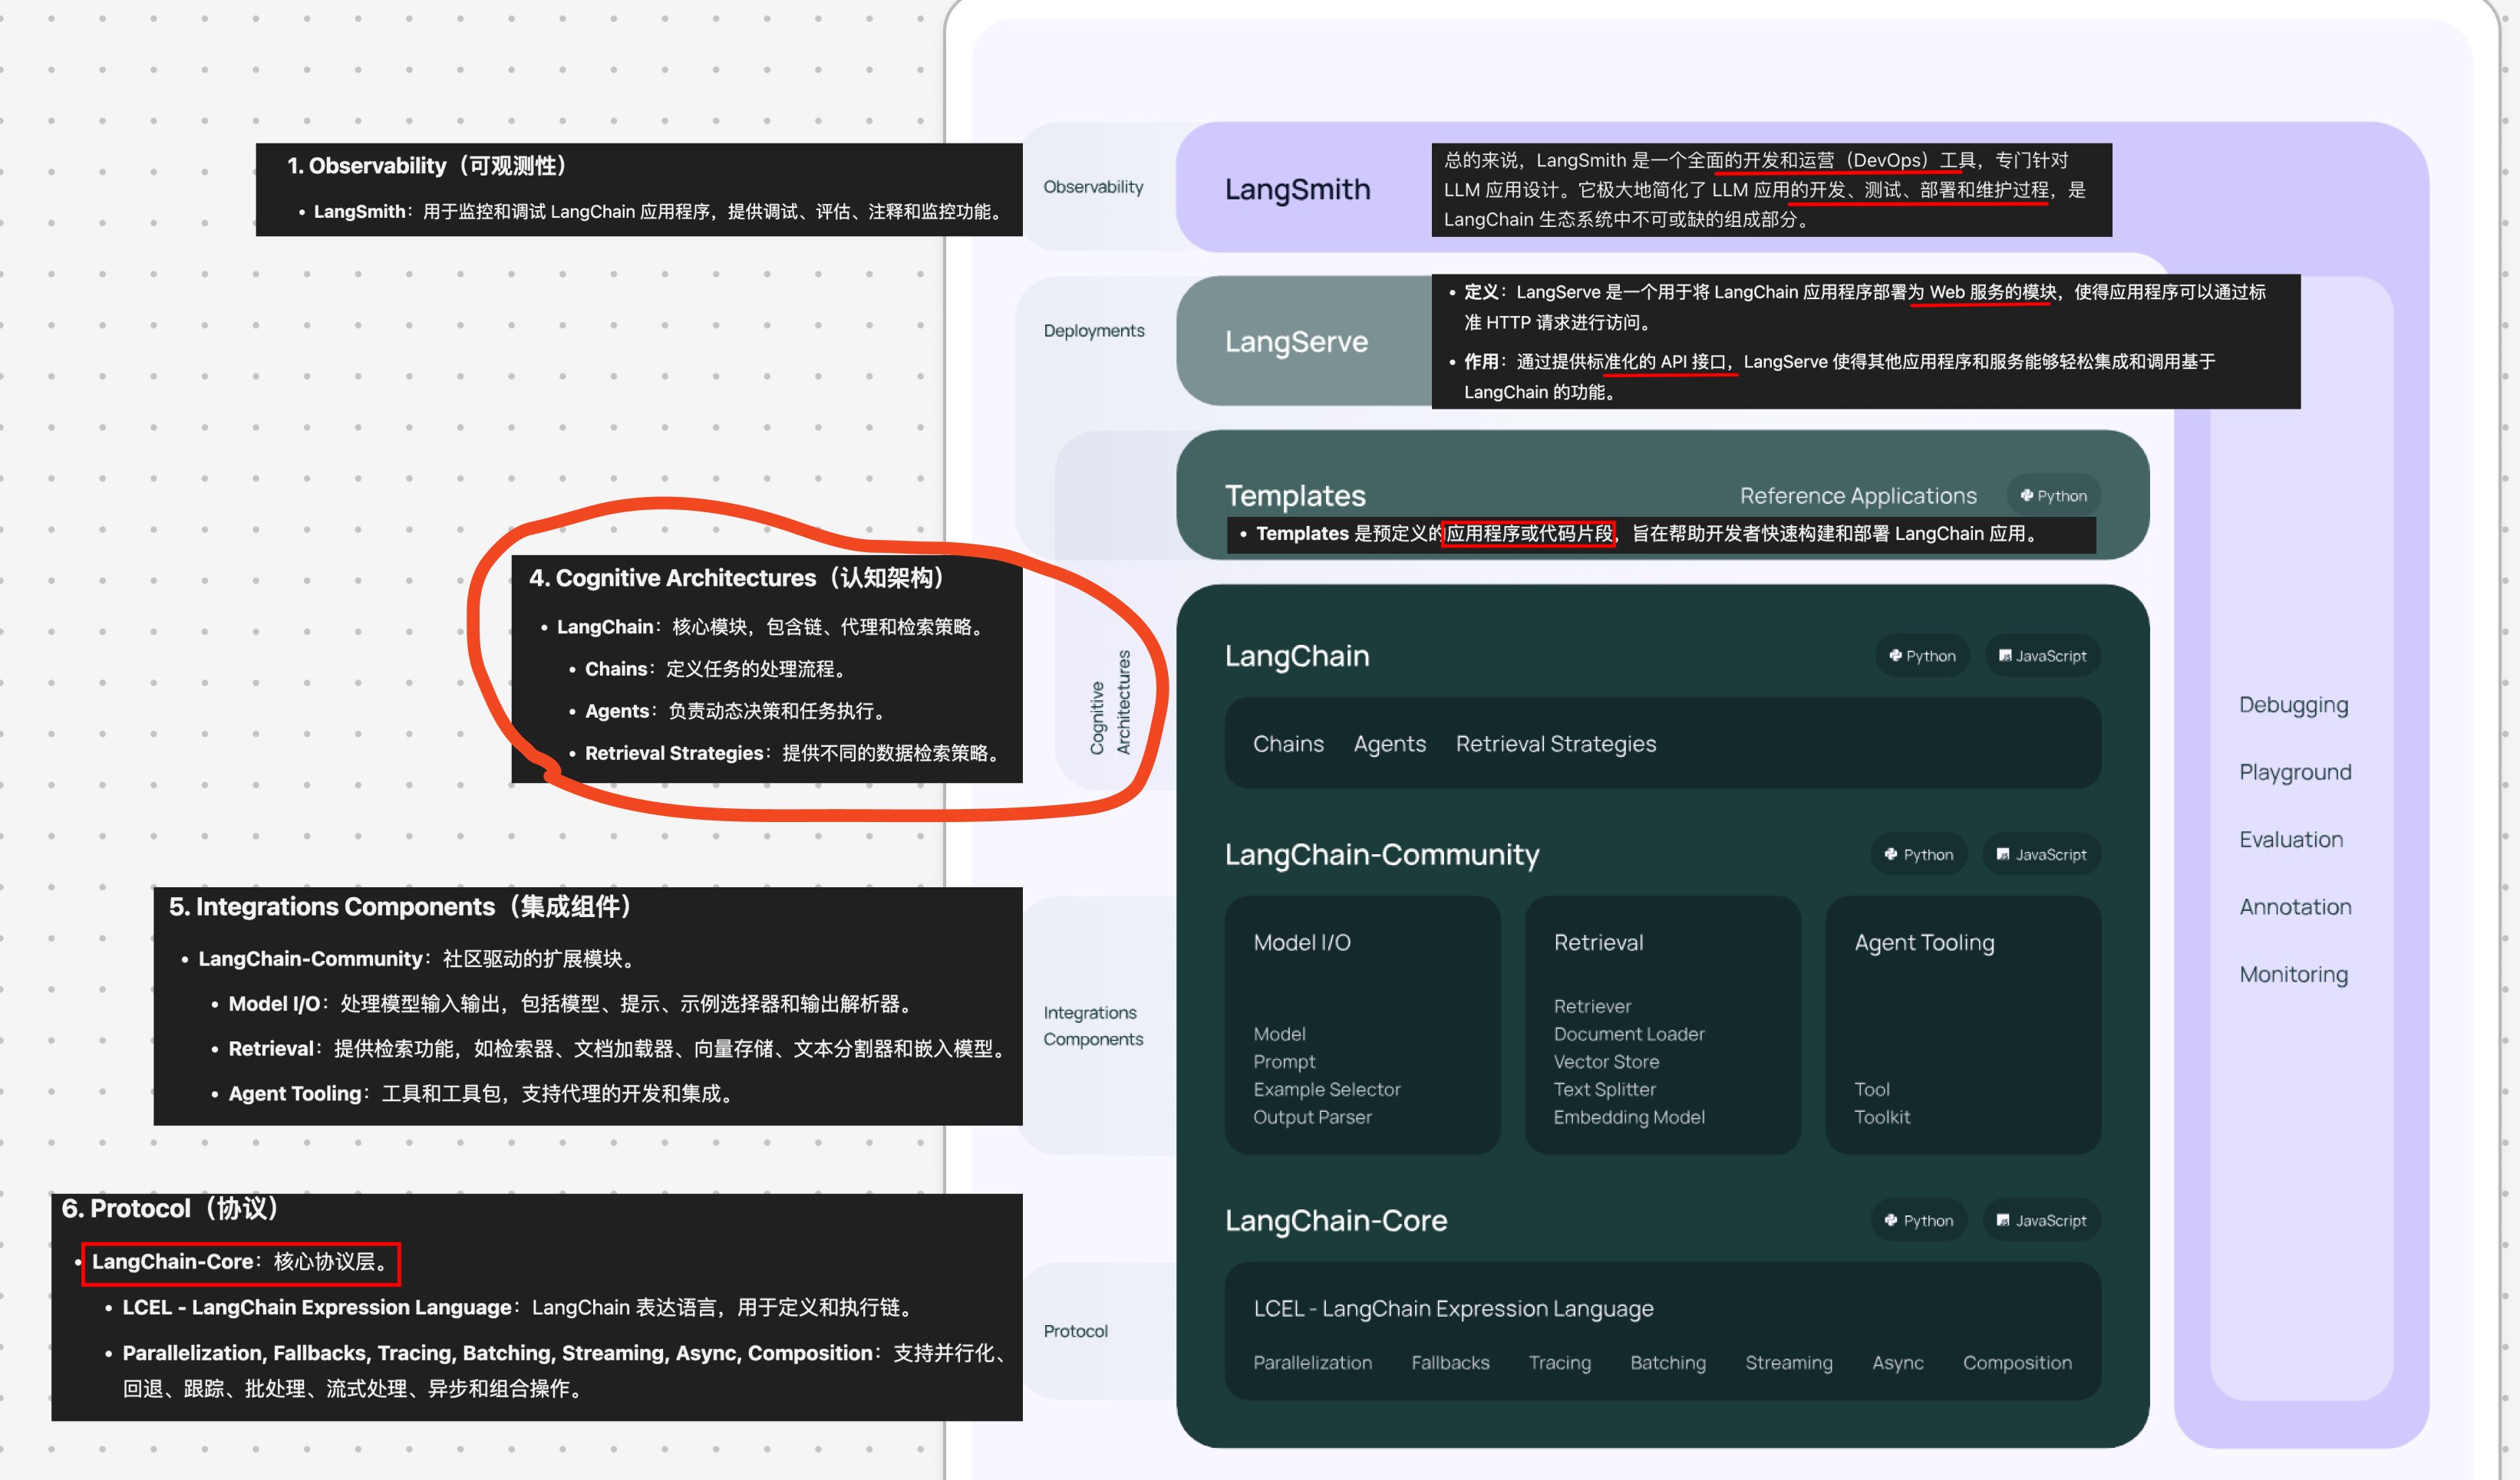Viewport: 2520px width, 1480px height.
Task: Select the LangServe title in the gray block
Action: pyautogui.click(x=1296, y=342)
